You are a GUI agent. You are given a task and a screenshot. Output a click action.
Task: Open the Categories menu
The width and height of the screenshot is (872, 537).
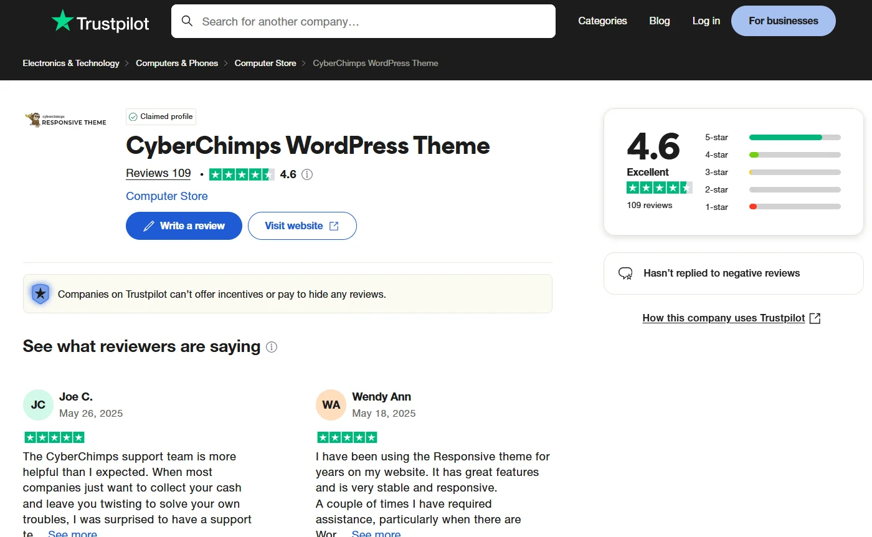pyautogui.click(x=602, y=21)
